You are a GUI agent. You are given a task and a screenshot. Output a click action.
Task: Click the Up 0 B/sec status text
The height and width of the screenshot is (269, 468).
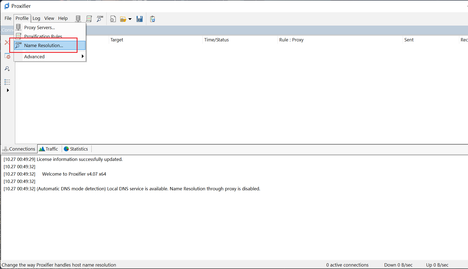437,265
